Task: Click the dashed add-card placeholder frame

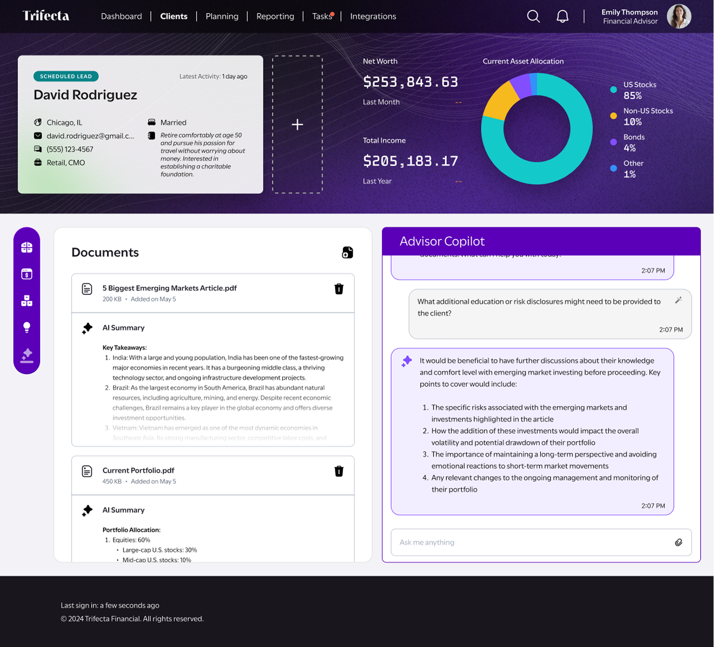Action: pos(297,125)
